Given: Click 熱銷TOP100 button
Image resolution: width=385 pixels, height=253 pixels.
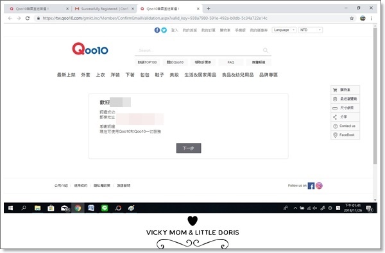Looking at the screenshot, I should tap(147, 62).
